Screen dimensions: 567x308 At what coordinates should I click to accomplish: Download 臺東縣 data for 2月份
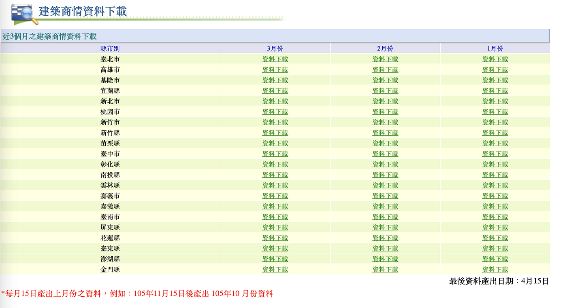[385, 248]
